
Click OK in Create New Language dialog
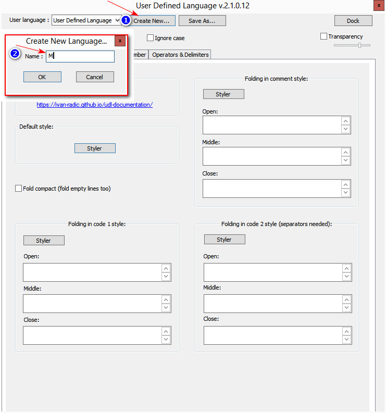(x=42, y=77)
